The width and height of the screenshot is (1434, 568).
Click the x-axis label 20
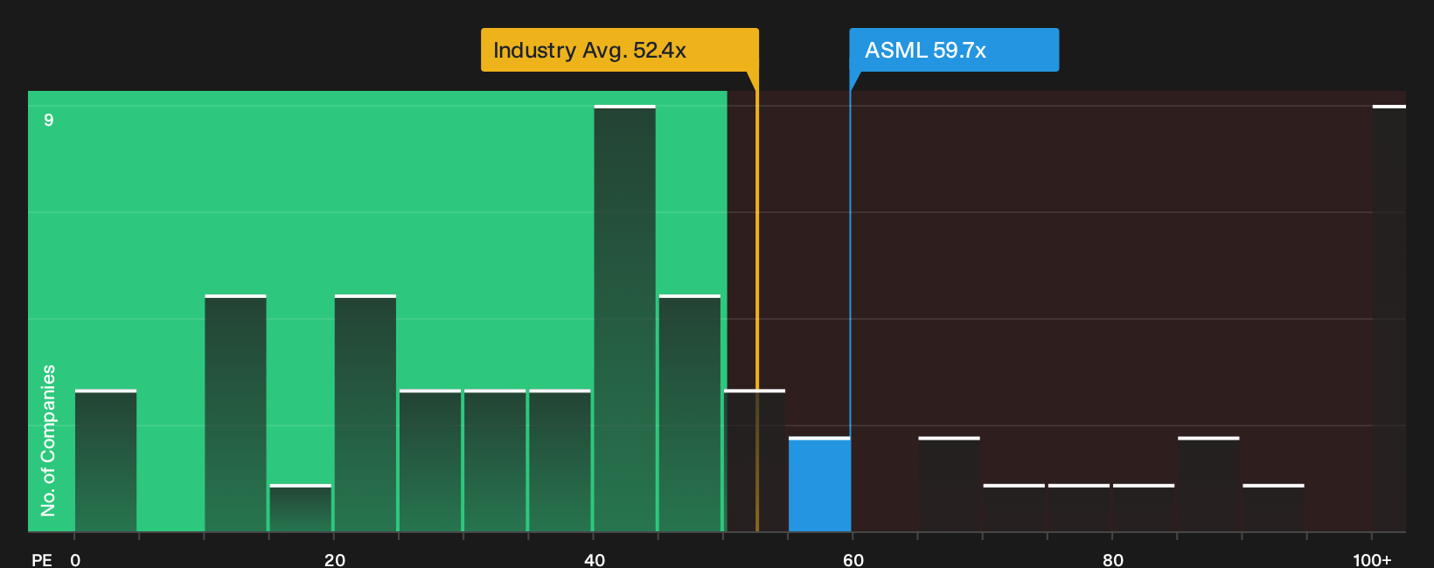coord(335,559)
